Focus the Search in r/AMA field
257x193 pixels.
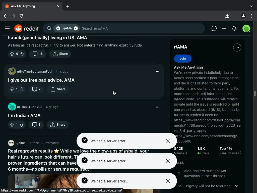[142, 28]
